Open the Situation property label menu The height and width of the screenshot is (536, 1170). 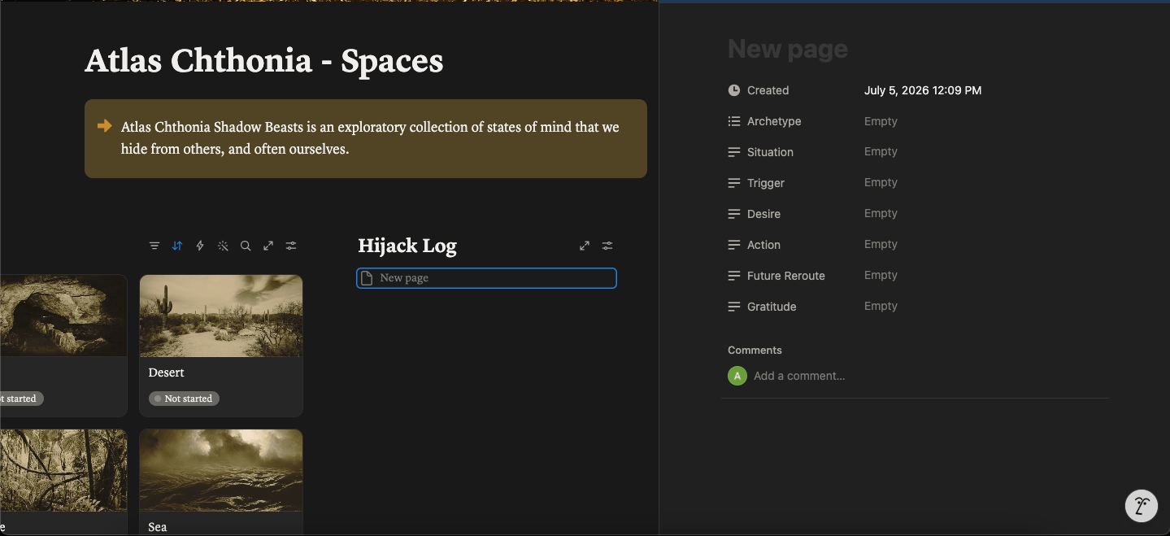770,152
